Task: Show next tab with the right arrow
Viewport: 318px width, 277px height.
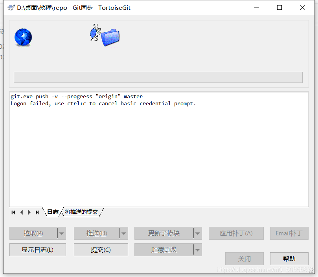Action: pyautogui.click(x=29, y=212)
